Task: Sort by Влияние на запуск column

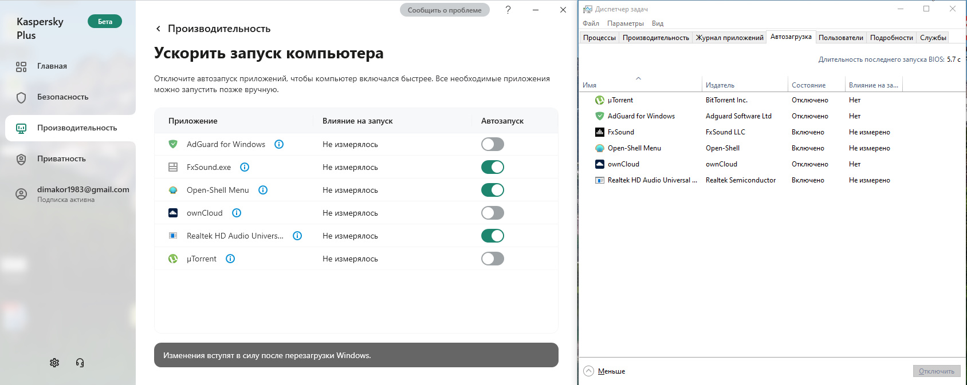Action: [x=874, y=85]
